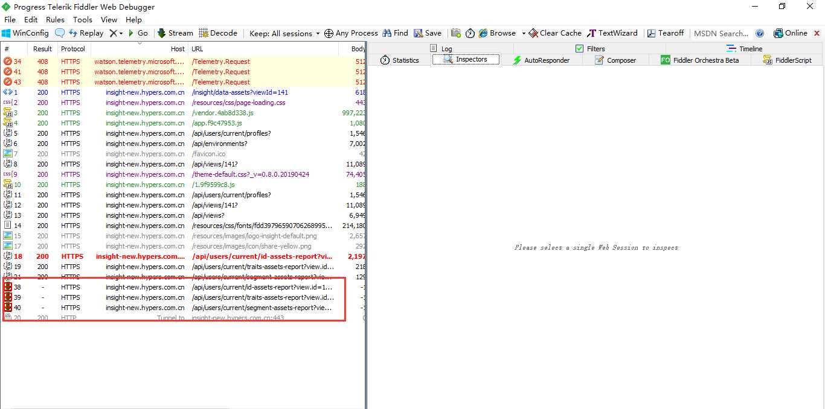Click the timer stopwatch icon
Screen dimensions: 825x409
coord(470,33)
